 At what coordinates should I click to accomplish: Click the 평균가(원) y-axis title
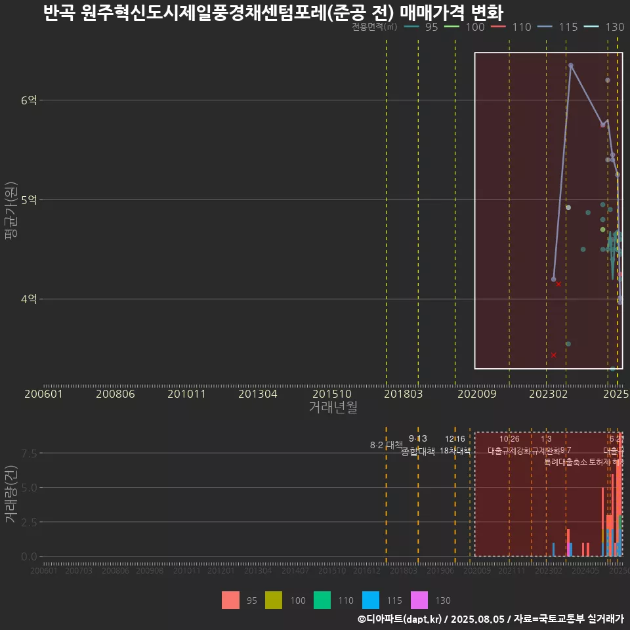pos(11,211)
